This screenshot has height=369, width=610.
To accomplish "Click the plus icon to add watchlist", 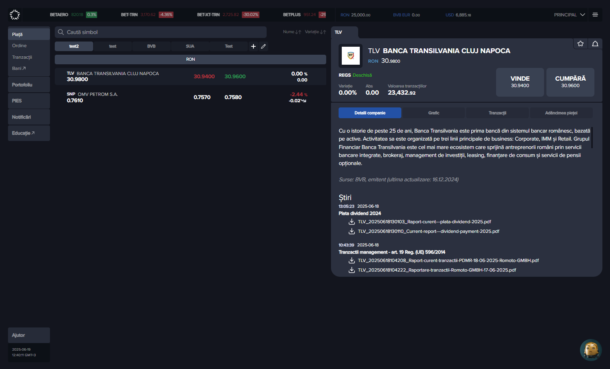I will (253, 46).
